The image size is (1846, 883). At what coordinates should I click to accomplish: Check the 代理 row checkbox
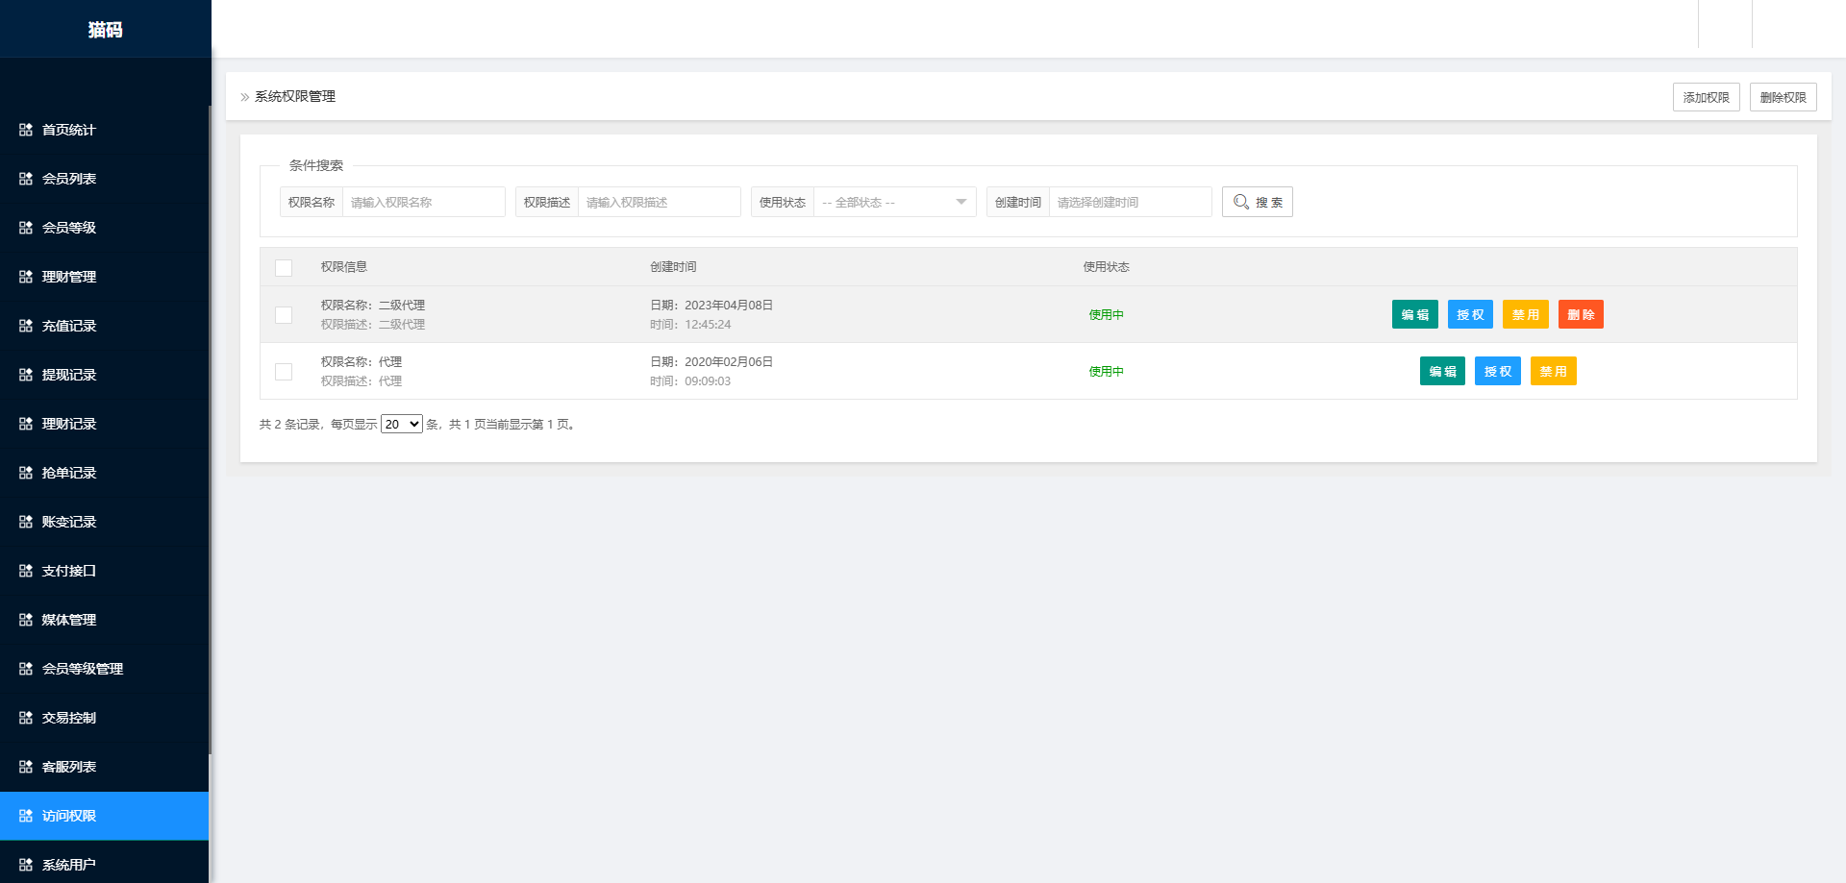(283, 371)
